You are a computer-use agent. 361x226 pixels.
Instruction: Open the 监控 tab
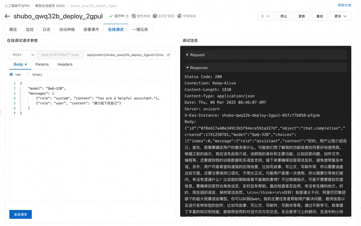click(30, 29)
